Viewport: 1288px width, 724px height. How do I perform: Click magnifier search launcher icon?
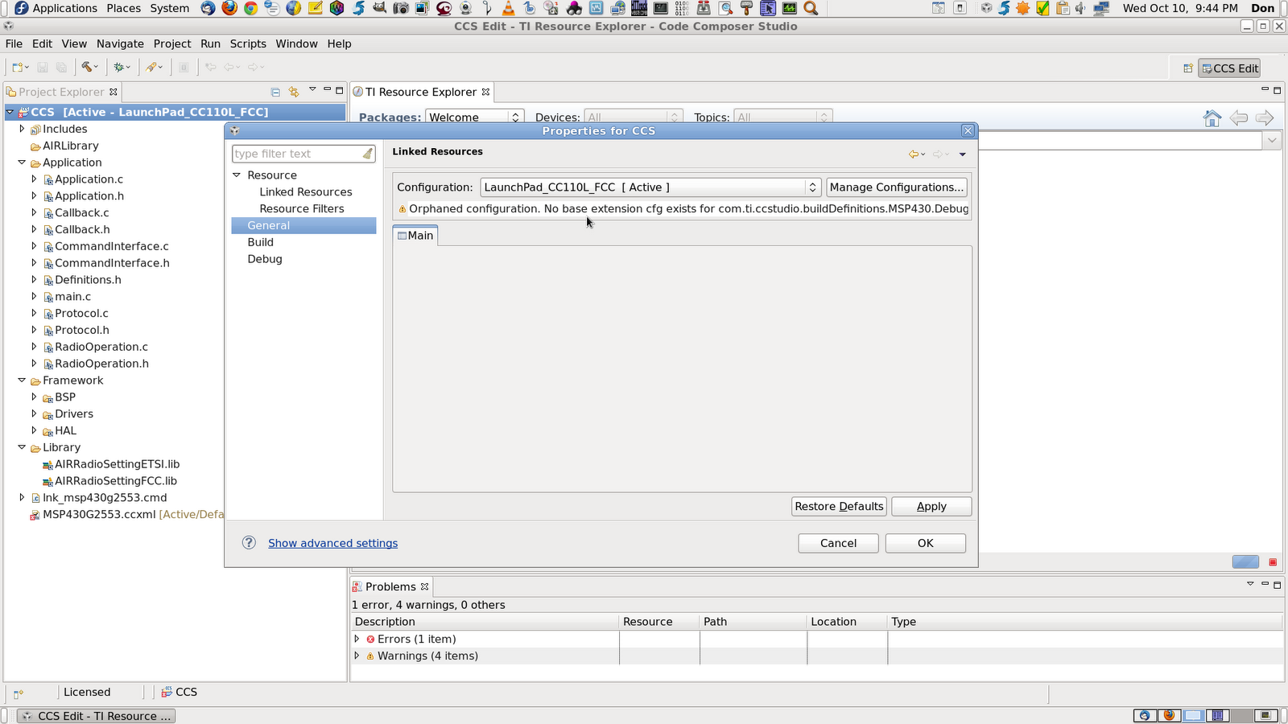[x=811, y=8]
